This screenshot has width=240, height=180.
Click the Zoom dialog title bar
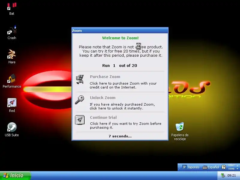pyautogui.click(x=120, y=31)
